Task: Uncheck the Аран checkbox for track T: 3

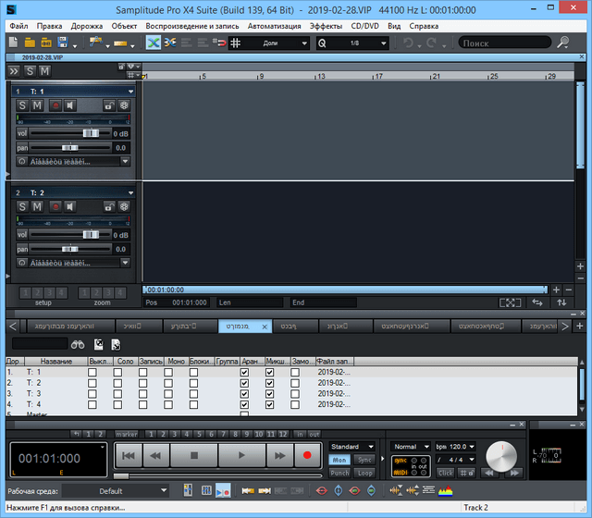Action: tap(244, 394)
